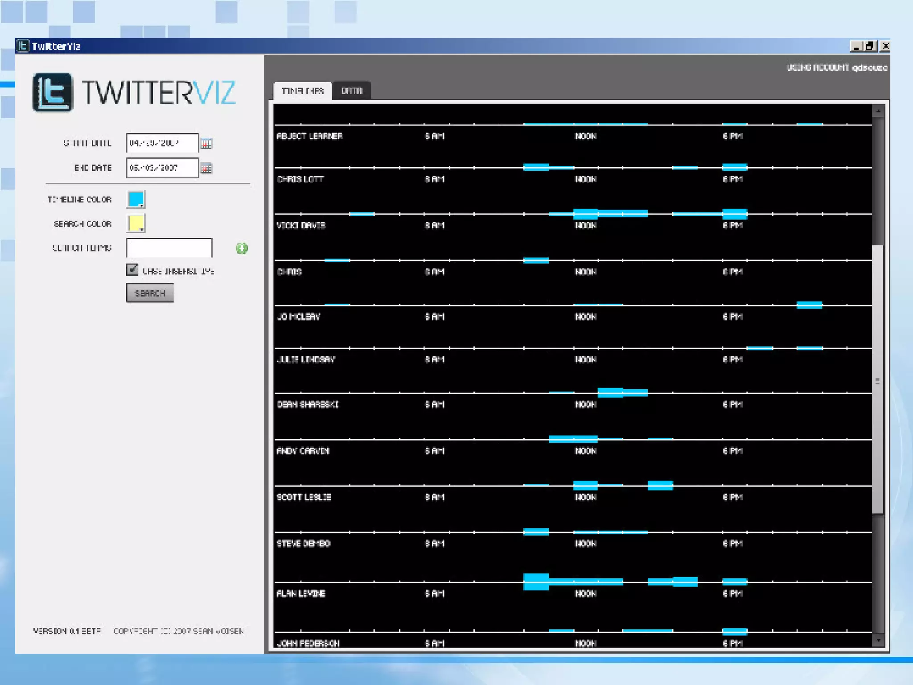Restore down the TwitterViz window

point(870,46)
